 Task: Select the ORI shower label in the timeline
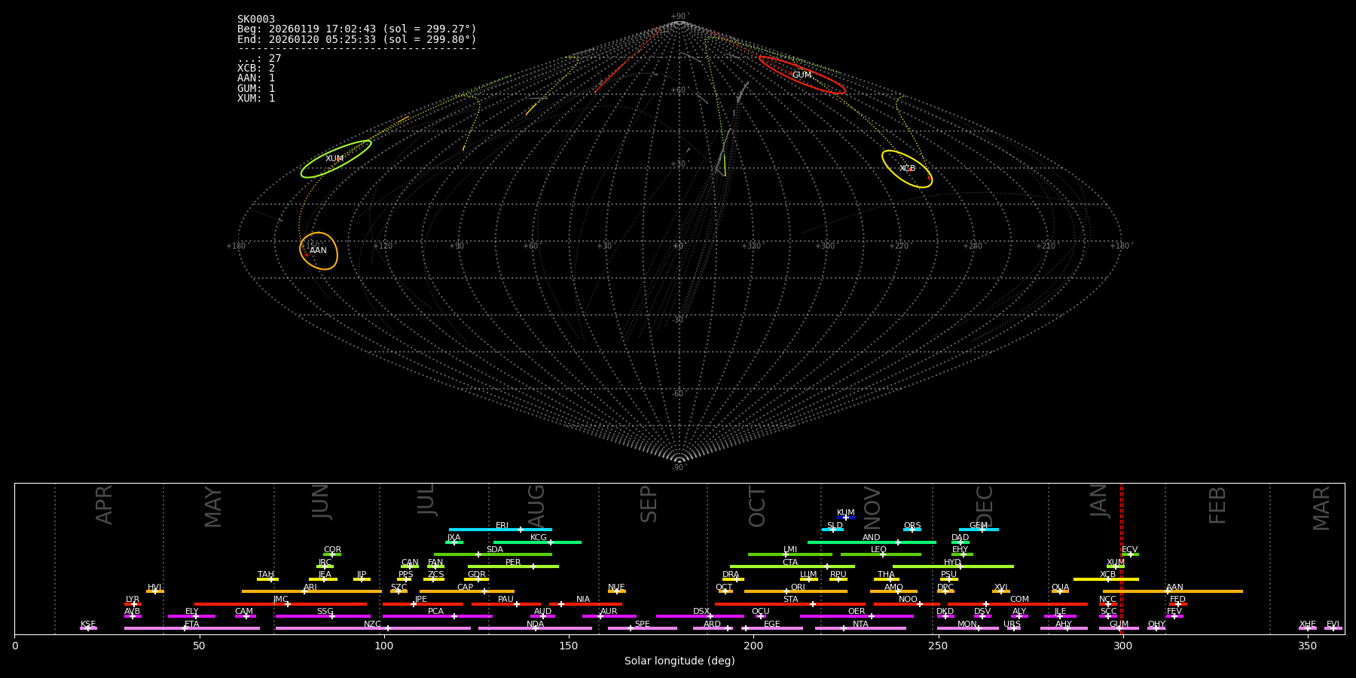tap(798, 587)
